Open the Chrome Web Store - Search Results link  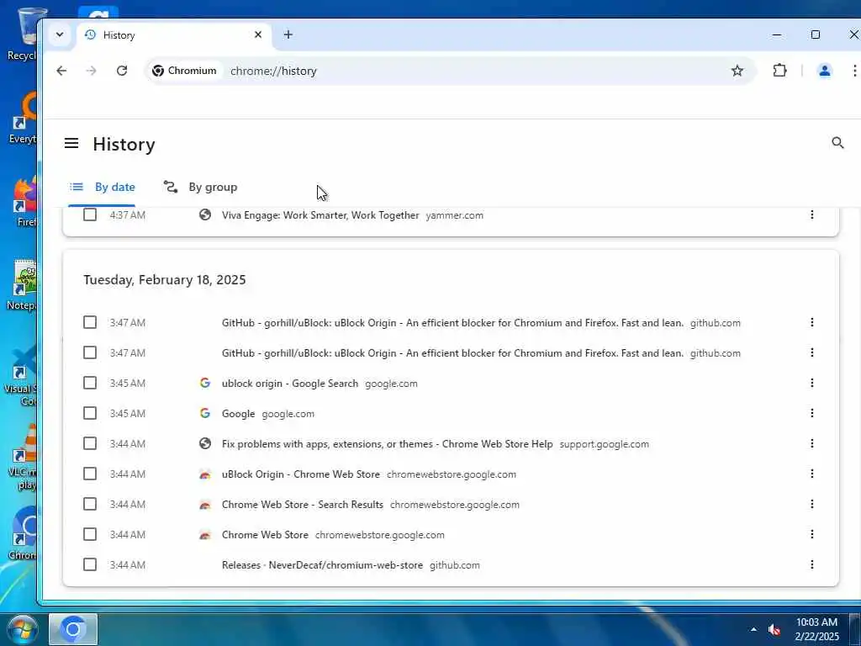[303, 505]
